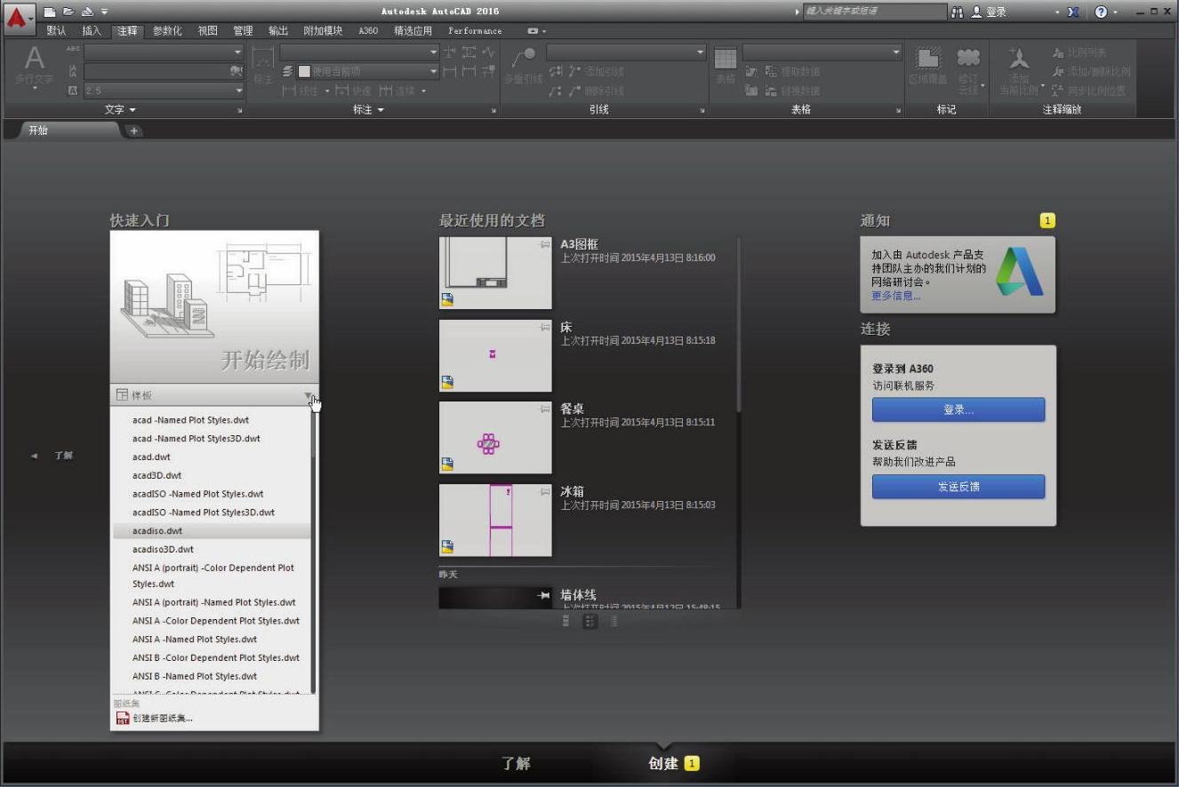
Task: Expand the template (样板) dropdown arrow
Action: tap(308, 395)
